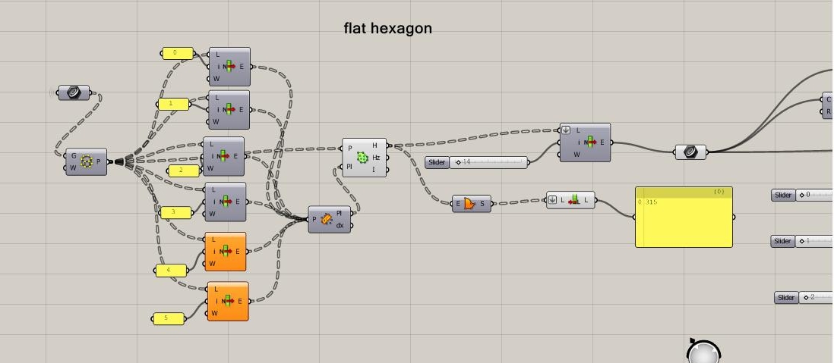Click flatten arrow on right List Item's L input

566,130
